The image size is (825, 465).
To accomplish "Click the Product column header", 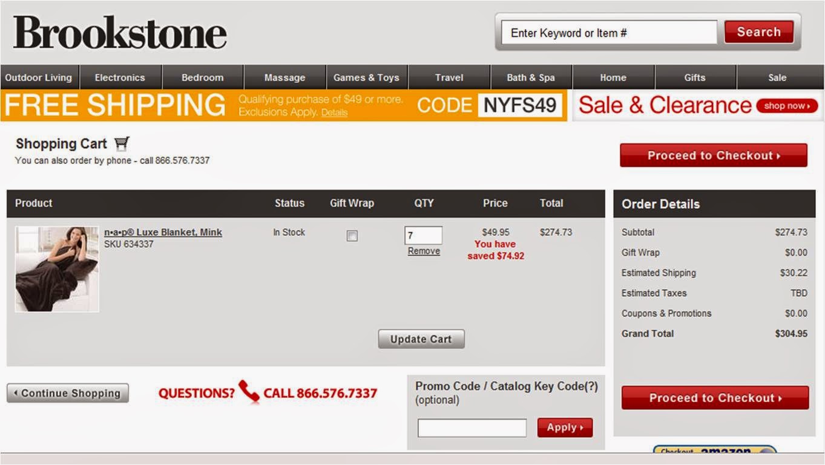I will (34, 203).
